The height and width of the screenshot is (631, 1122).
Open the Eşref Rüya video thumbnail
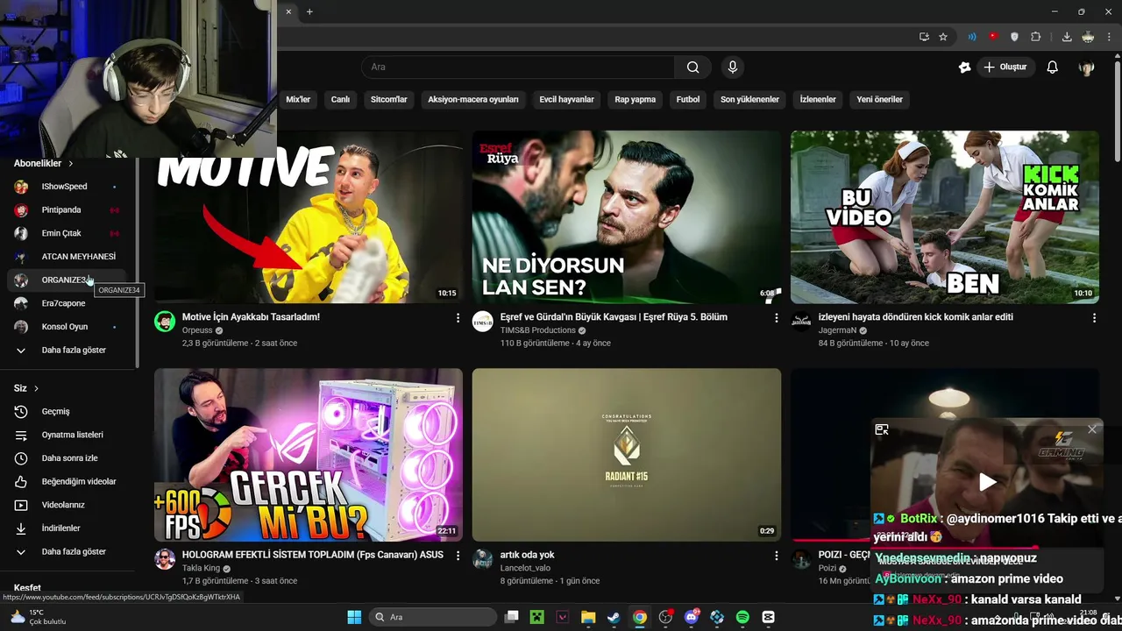tap(627, 217)
